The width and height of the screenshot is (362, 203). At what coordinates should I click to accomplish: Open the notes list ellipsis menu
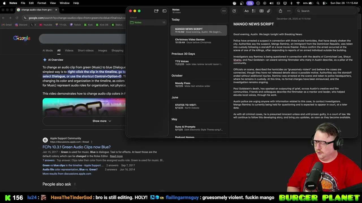[224, 11]
